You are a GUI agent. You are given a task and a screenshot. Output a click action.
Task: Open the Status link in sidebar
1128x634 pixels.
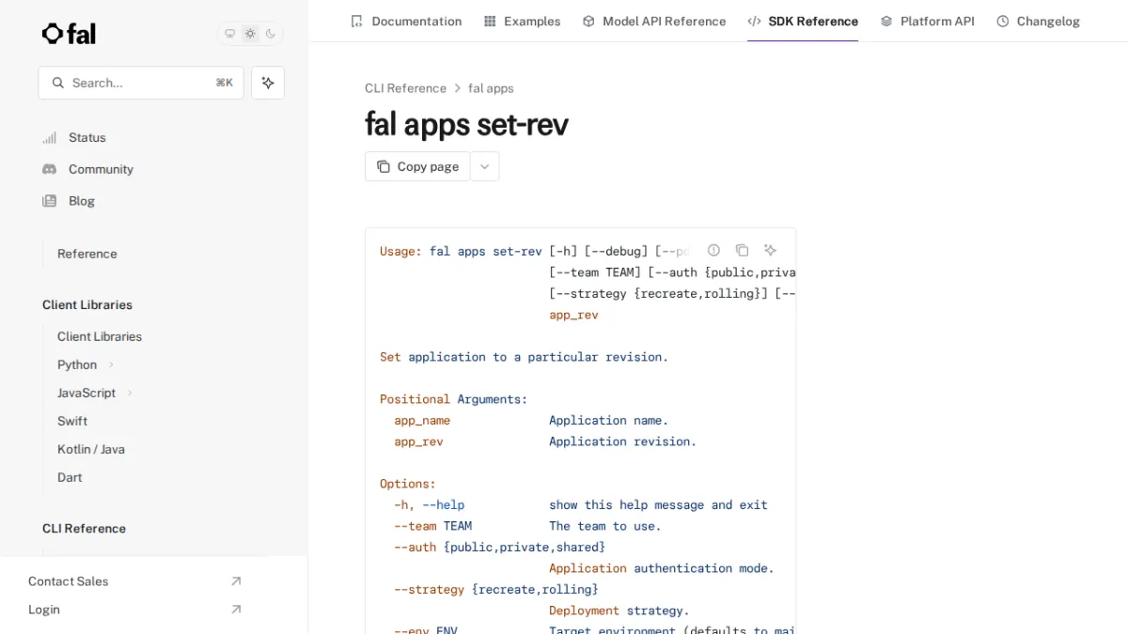(x=87, y=137)
